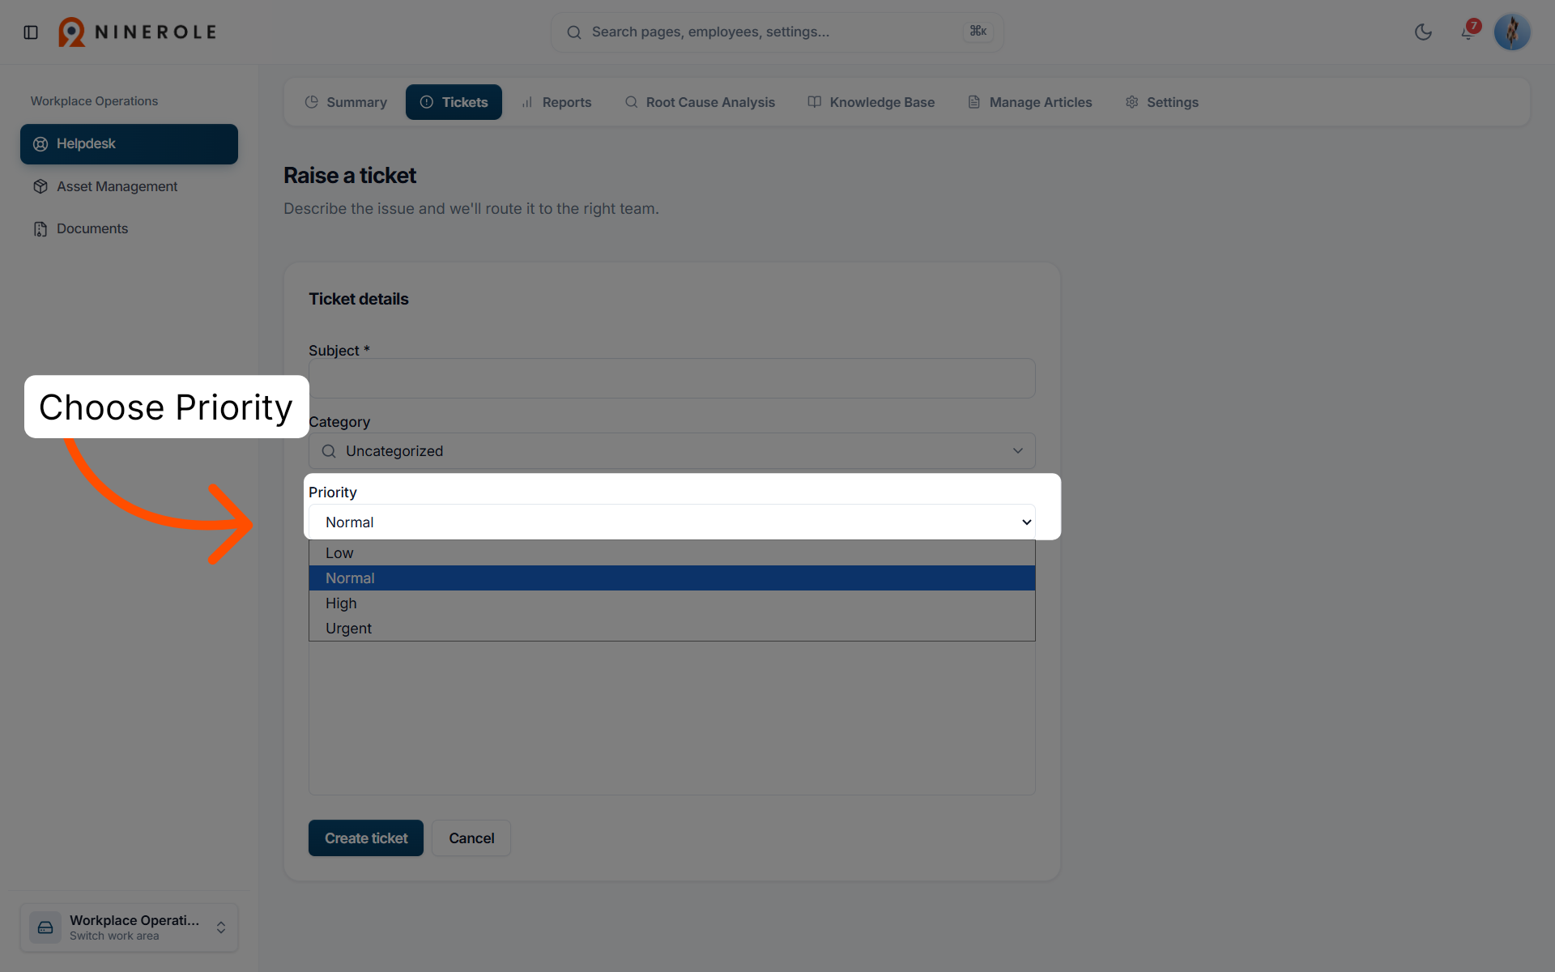This screenshot has height=972, width=1555.
Task: Open the user avatar menu
Action: coord(1512,32)
